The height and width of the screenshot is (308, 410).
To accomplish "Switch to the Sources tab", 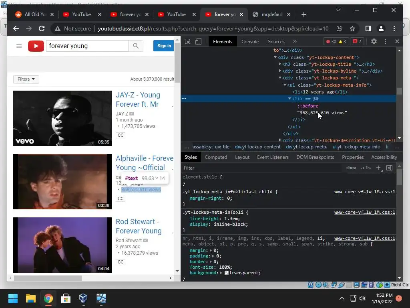I will 276,42.
